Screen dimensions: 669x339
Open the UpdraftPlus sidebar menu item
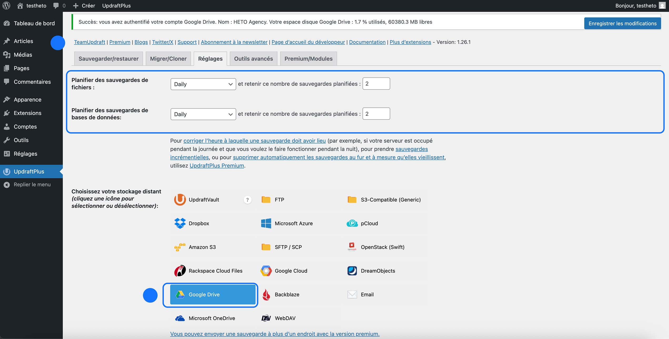point(29,171)
